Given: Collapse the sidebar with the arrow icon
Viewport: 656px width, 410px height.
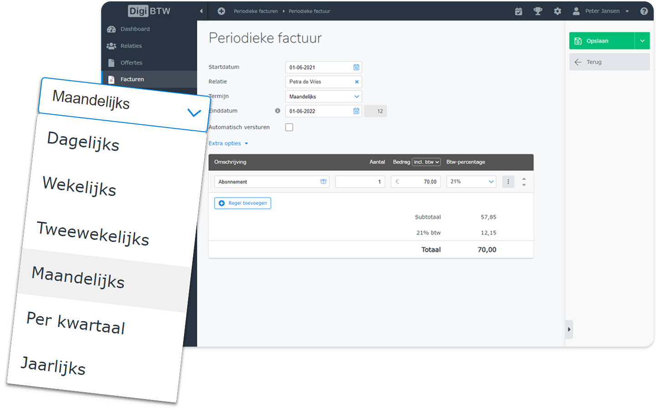Looking at the screenshot, I should [201, 11].
